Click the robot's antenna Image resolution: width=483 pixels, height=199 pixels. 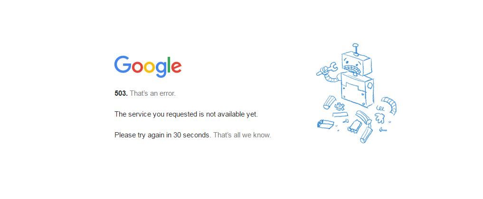[x=356, y=49]
